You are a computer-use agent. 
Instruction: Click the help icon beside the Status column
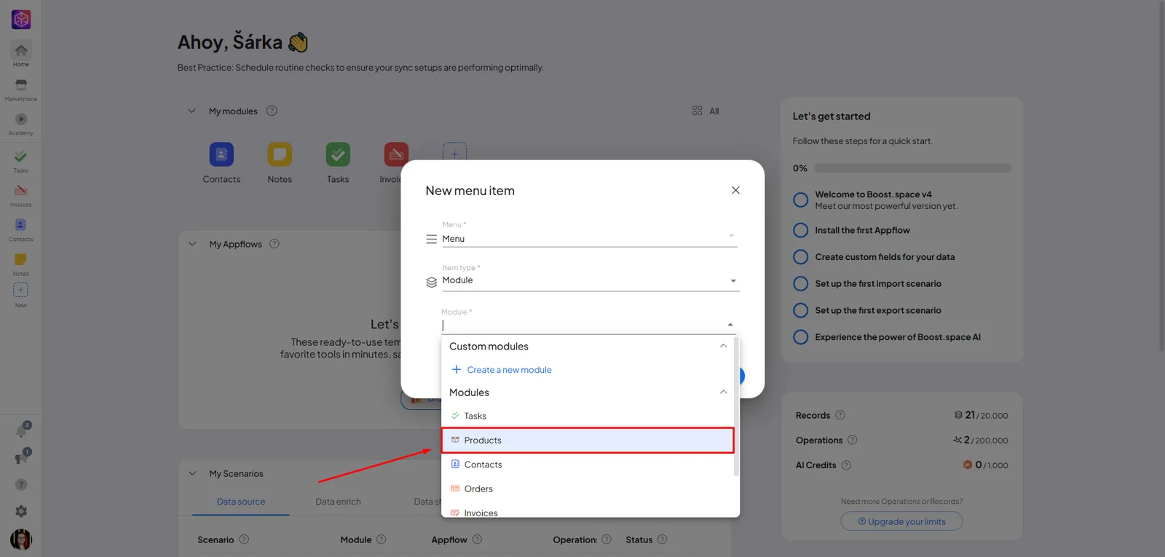pos(663,540)
